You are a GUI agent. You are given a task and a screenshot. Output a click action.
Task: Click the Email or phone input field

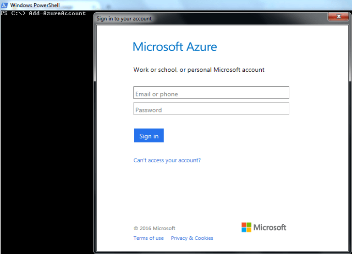pyautogui.click(x=211, y=93)
